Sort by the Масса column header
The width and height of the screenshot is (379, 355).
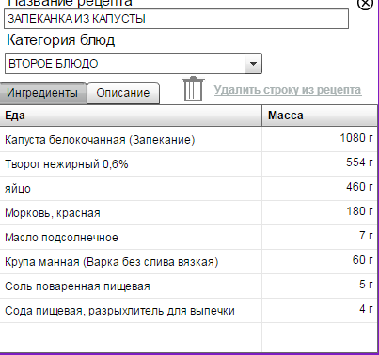pos(320,116)
